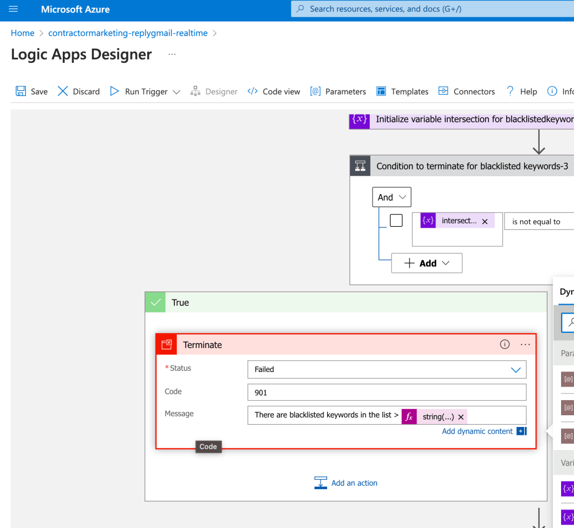Screen dimensions: 574x528
Task: Click Add an action in True branch
Action: pos(346,483)
